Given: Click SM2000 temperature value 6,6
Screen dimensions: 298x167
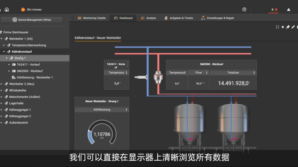Looking at the screenshot, I should (178, 83).
